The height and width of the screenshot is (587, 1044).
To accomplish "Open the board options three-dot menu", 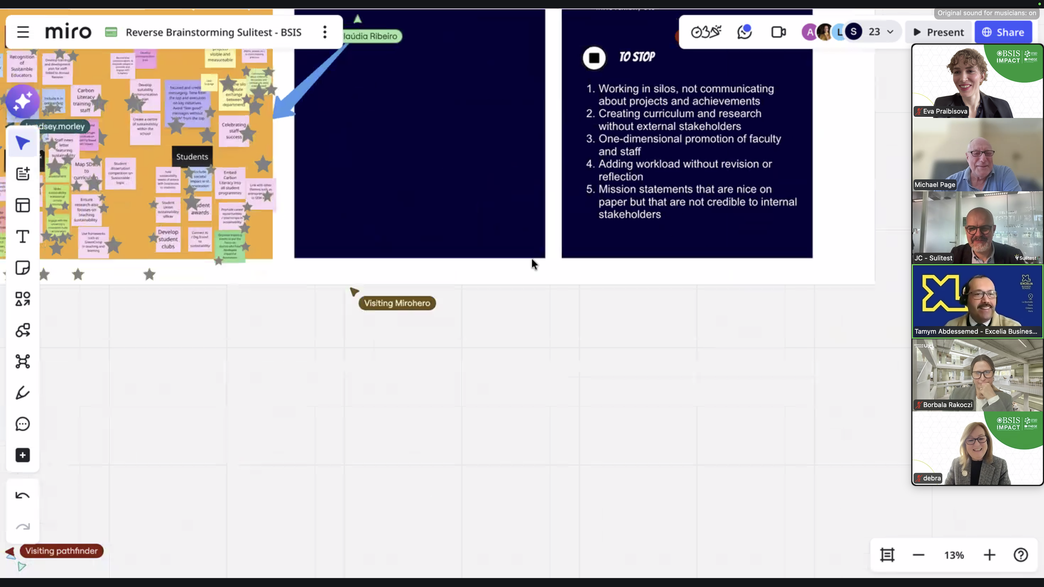I will pyautogui.click(x=325, y=32).
